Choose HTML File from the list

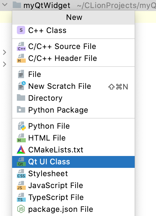coord(73,138)
